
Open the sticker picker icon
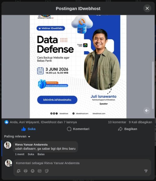(x=46, y=171)
